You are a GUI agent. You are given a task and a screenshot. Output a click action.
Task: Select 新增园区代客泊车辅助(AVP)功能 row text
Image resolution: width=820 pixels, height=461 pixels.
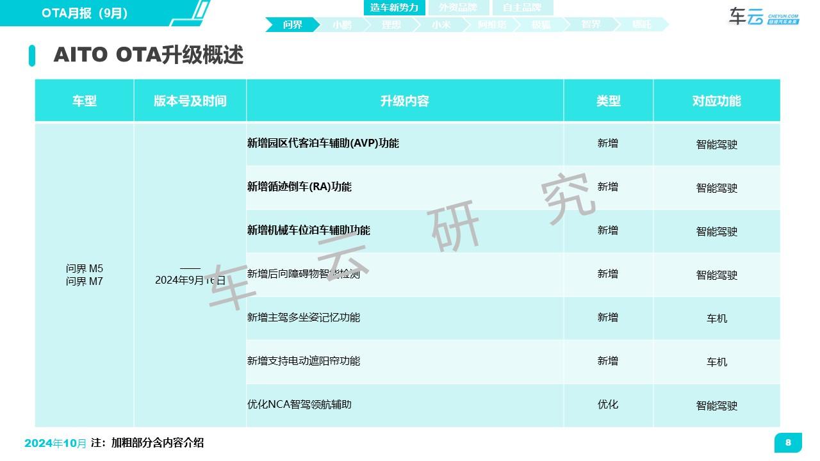pyautogui.click(x=323, y=143)
